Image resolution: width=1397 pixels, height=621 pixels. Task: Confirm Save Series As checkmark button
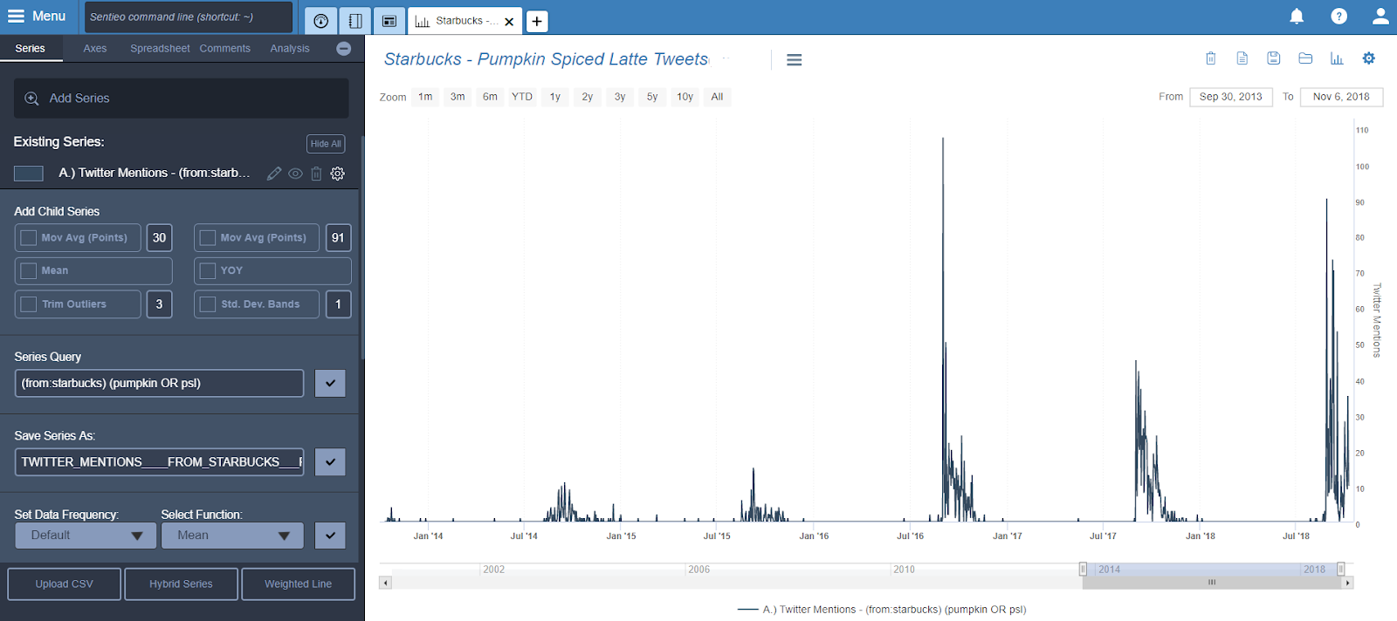coord(330,461)
